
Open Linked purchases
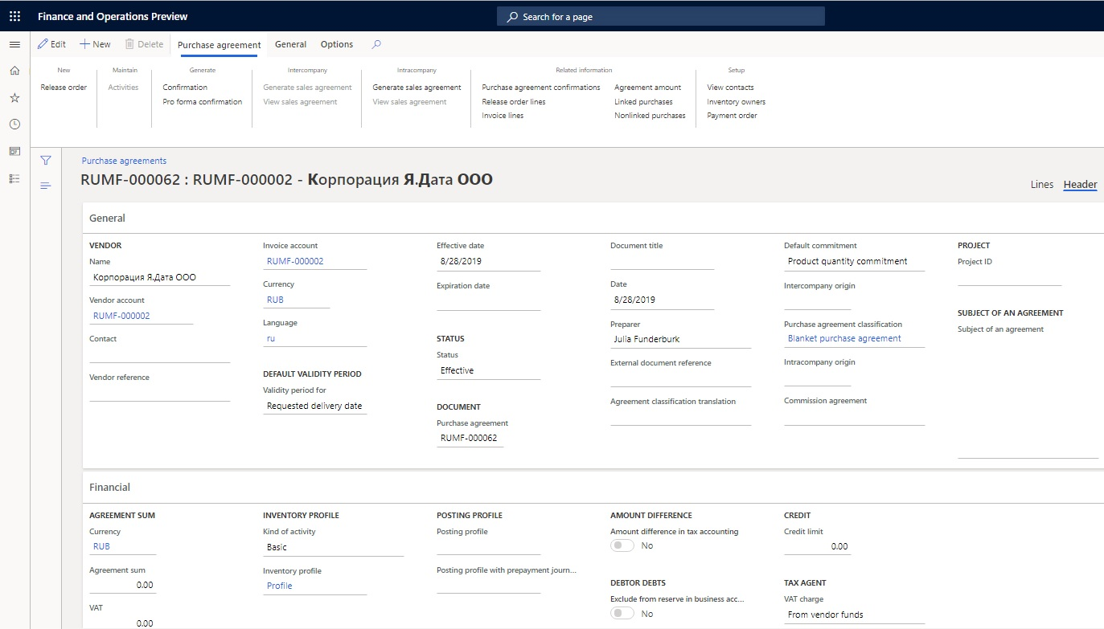point(643,102)
